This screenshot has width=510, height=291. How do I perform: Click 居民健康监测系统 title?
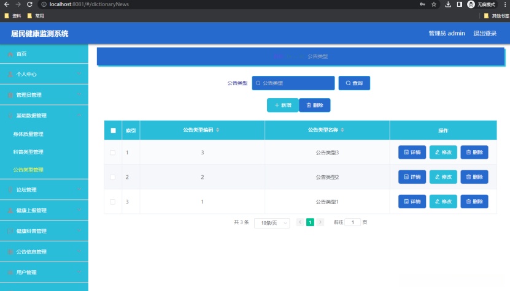coord(40,34)
